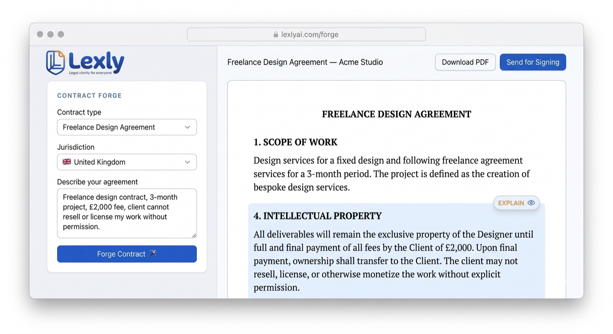Click the Download PDF button
The width and height of the screenshot is (613, 334).
(465, 62)
